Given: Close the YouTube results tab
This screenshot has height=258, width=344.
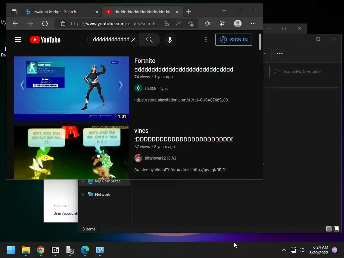Looking at the screenshot, I should tap(177, 12).
